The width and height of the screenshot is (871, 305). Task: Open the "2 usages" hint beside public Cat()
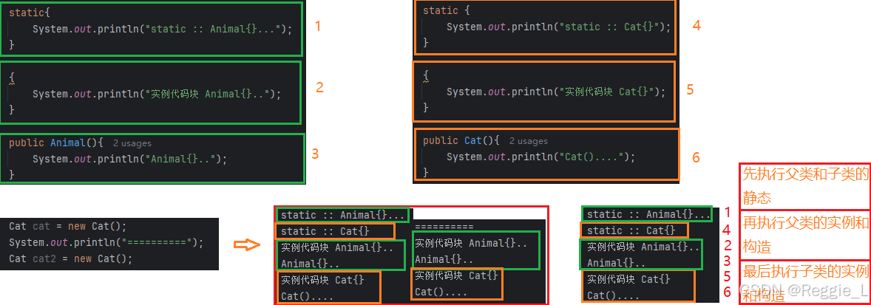tap(528, 141)
